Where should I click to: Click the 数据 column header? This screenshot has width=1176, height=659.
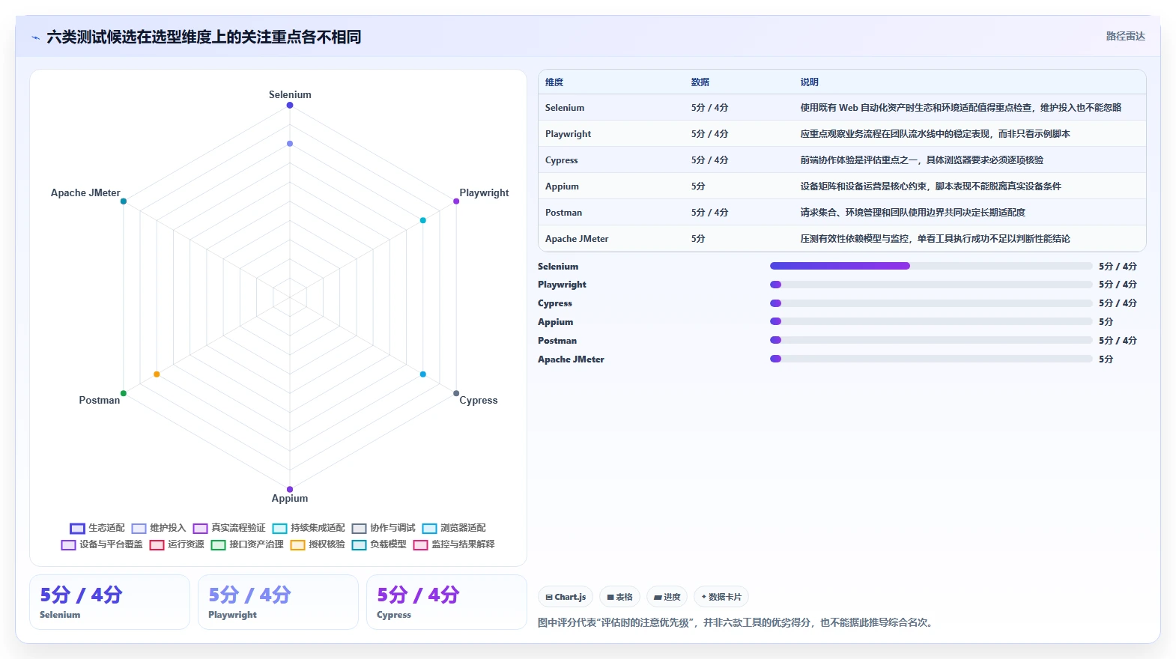coord(700,82)
